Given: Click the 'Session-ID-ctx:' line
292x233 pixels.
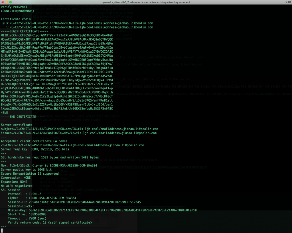Looking at the screenshot, I should 21,206.
